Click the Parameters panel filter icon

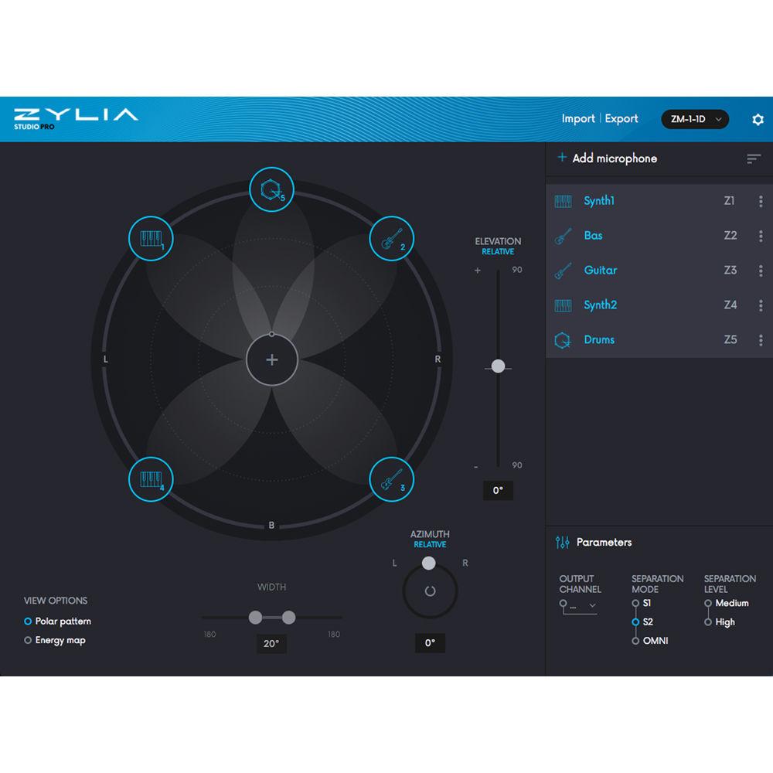click(563, 542)
